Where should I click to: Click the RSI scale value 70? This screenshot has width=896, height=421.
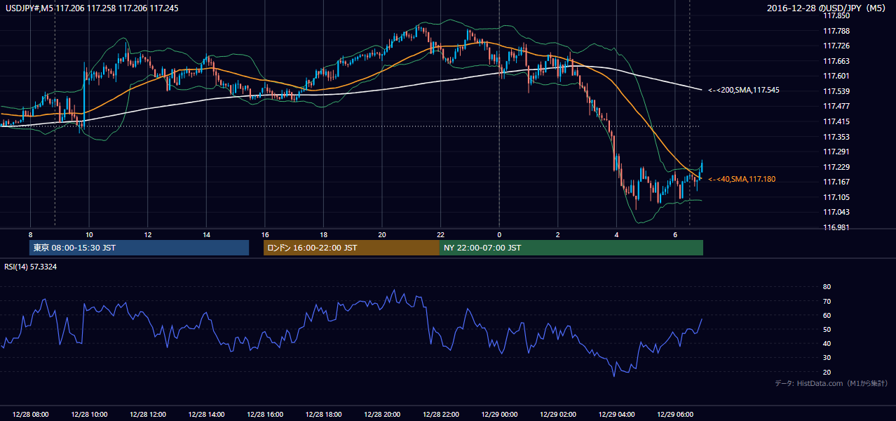(x=827, y=301)
